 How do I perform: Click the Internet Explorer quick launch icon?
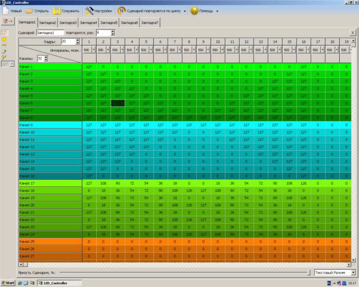tap(20, 283)
